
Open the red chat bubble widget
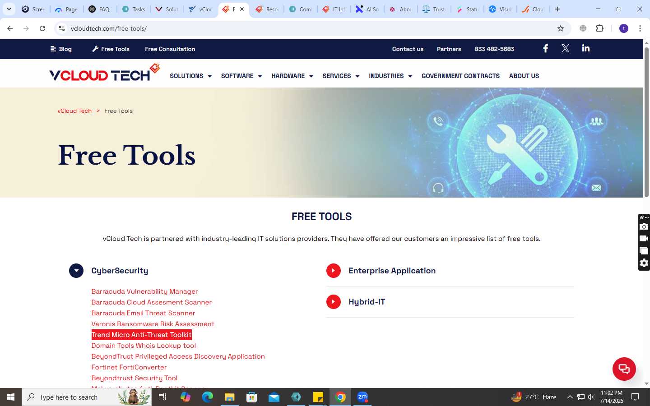tap(624, 369)
